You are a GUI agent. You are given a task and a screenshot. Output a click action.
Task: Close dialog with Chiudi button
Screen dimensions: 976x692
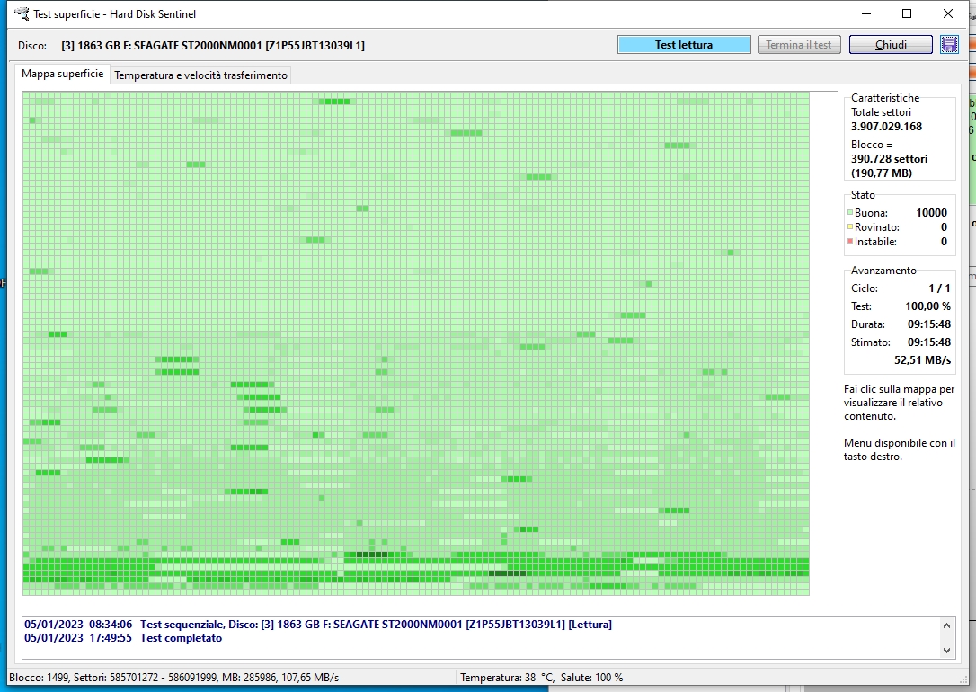(x=891, y=45)
